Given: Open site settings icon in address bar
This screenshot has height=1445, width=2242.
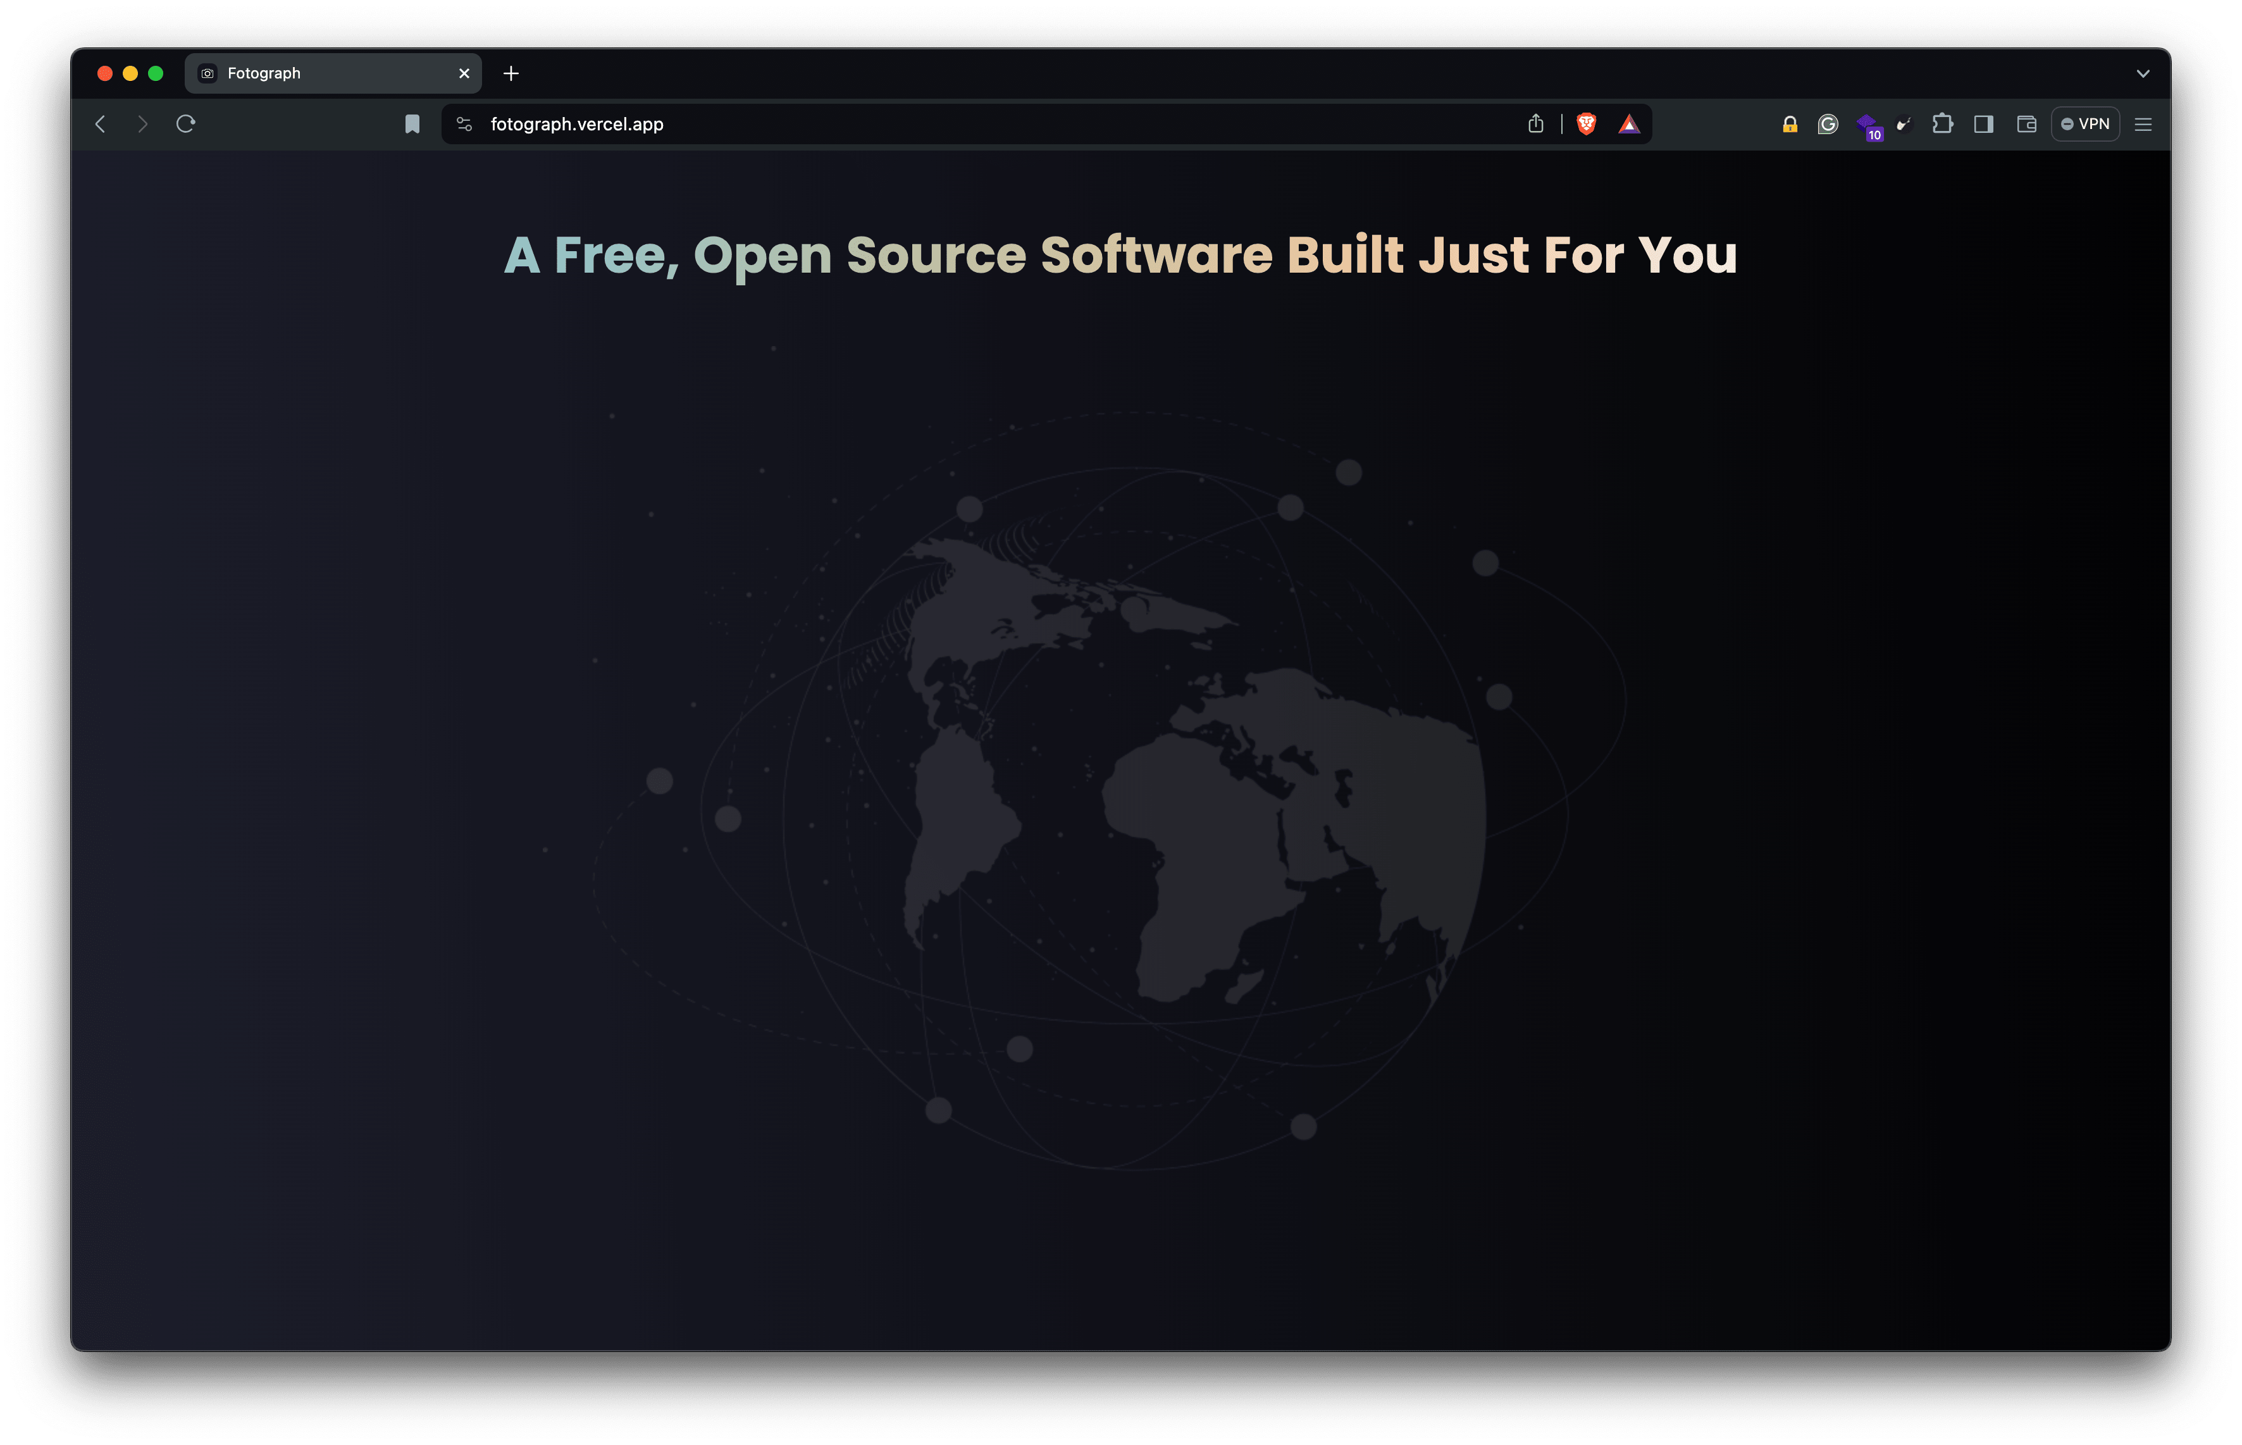Looking at the screenshot, I should (464, 124).
